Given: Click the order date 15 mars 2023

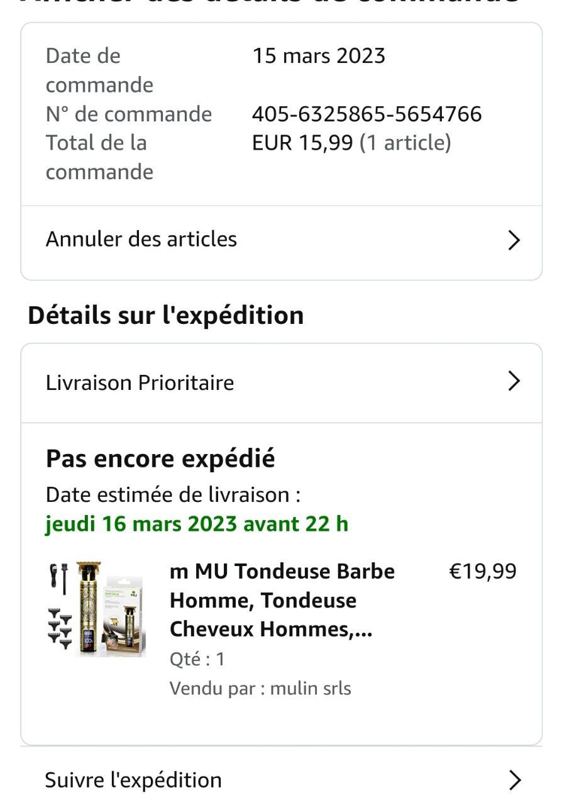Looking at the screenshot, I should (319, 56).
